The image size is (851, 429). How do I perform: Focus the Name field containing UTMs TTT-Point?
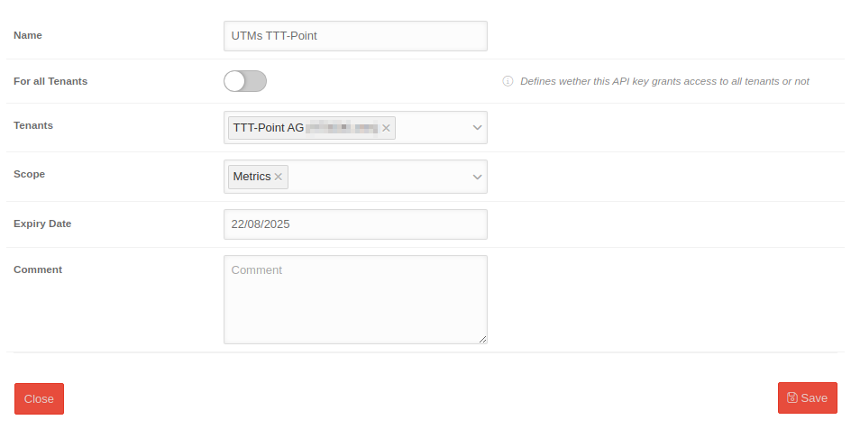pos(355,36)
